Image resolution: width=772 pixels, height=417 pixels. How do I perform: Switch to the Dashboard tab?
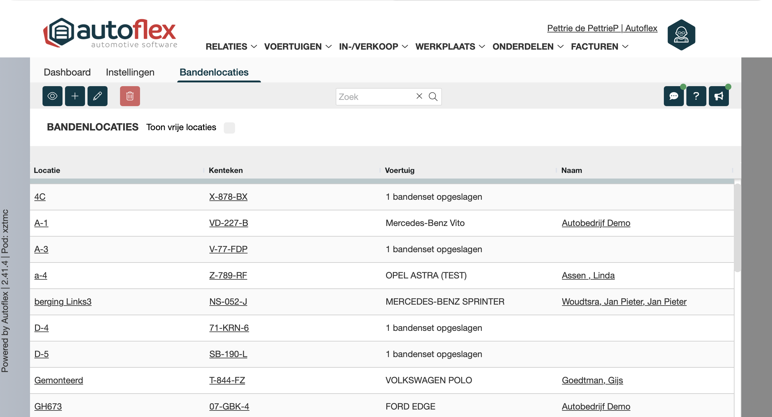(67, 72)
